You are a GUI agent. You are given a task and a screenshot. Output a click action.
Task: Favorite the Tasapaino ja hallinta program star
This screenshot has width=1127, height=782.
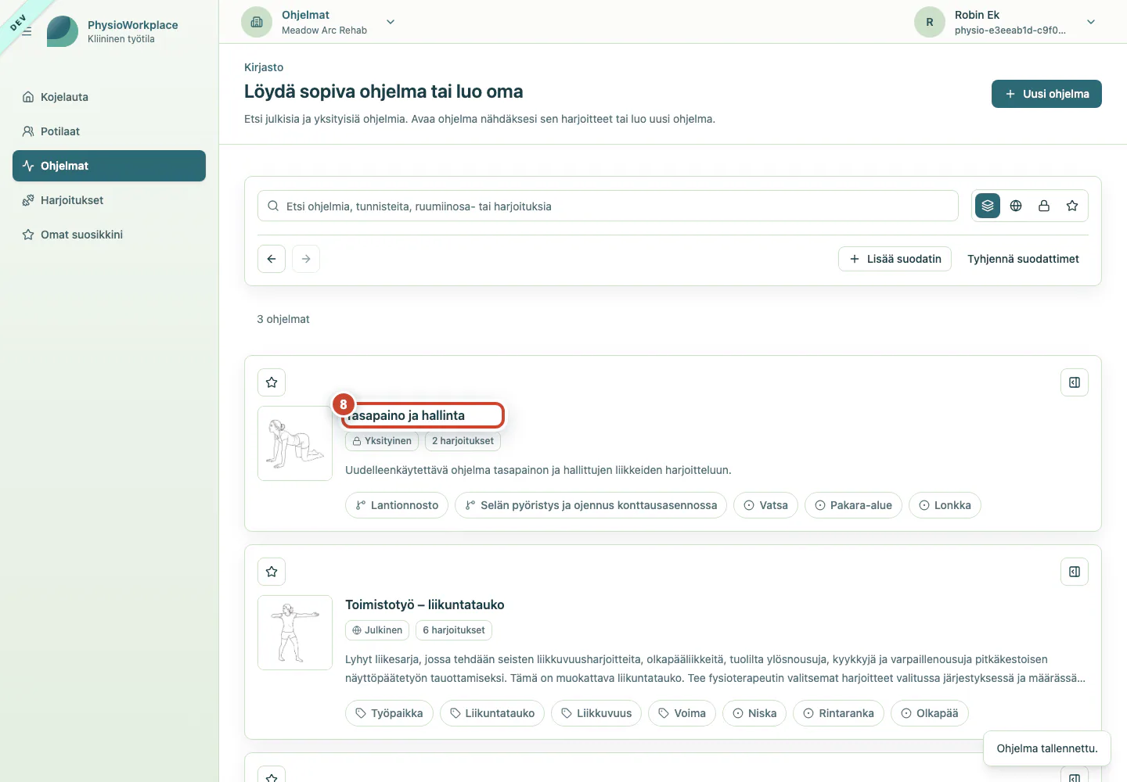click(x=272, y=382)
